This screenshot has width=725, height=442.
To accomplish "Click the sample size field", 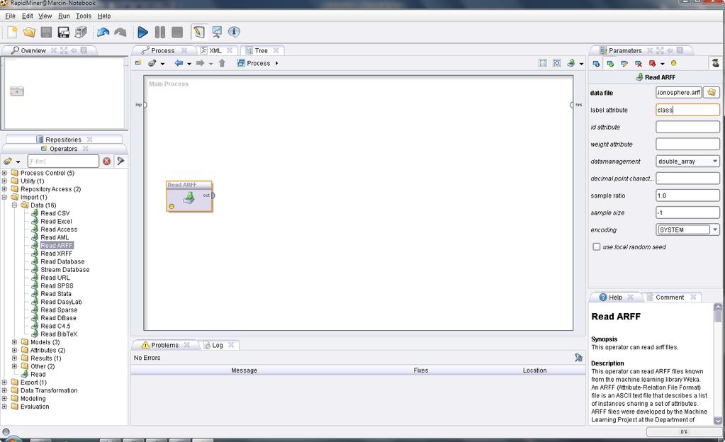I will click(x=687, y=212).
